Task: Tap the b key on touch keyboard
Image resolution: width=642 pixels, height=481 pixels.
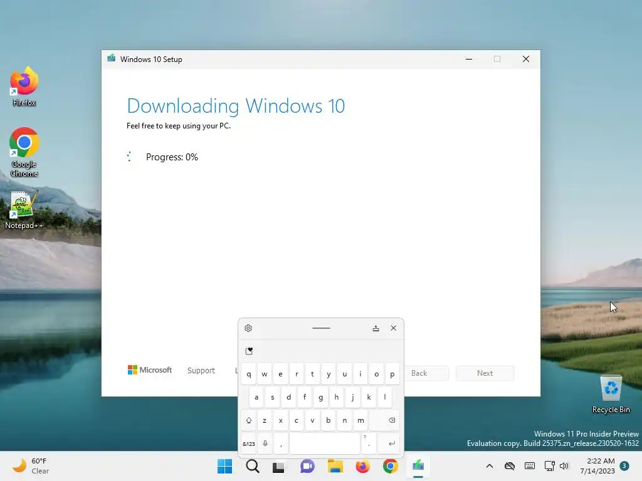Action: pyautogui.click(x=329, y=420)
